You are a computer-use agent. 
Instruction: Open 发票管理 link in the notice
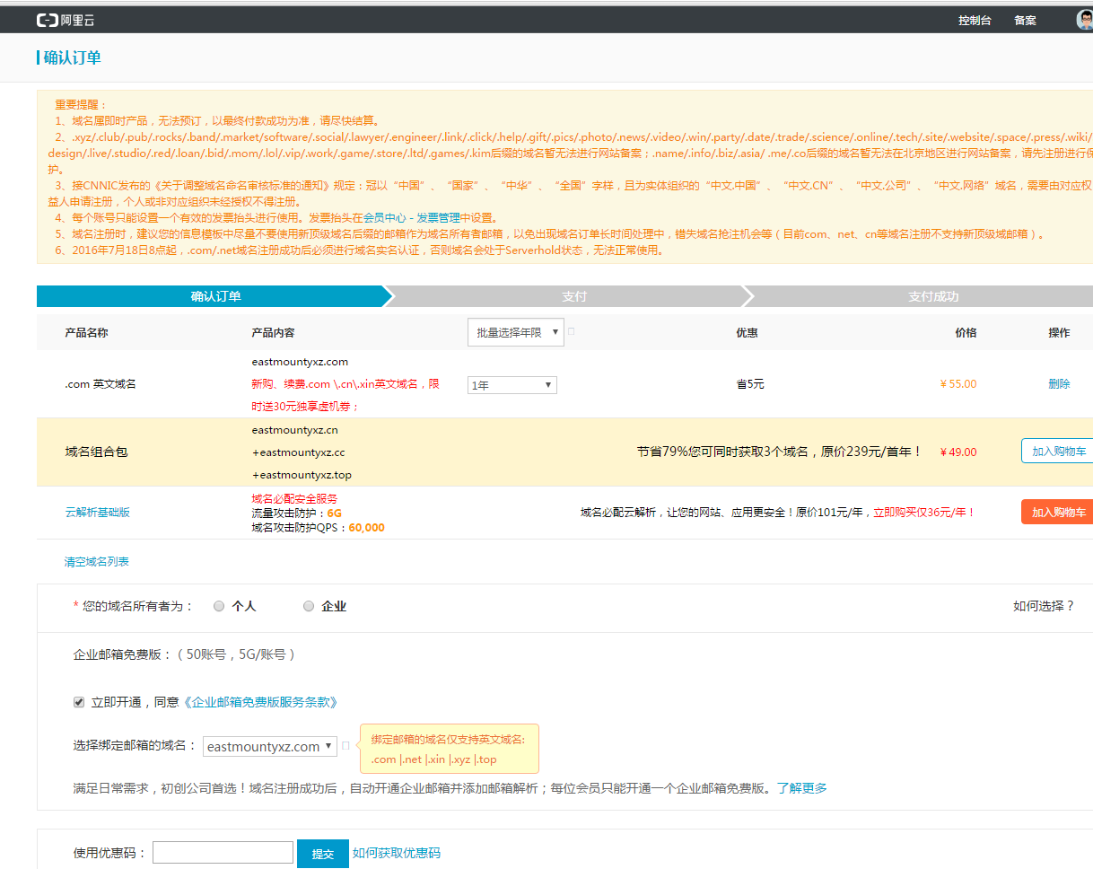tap(438, 217)
